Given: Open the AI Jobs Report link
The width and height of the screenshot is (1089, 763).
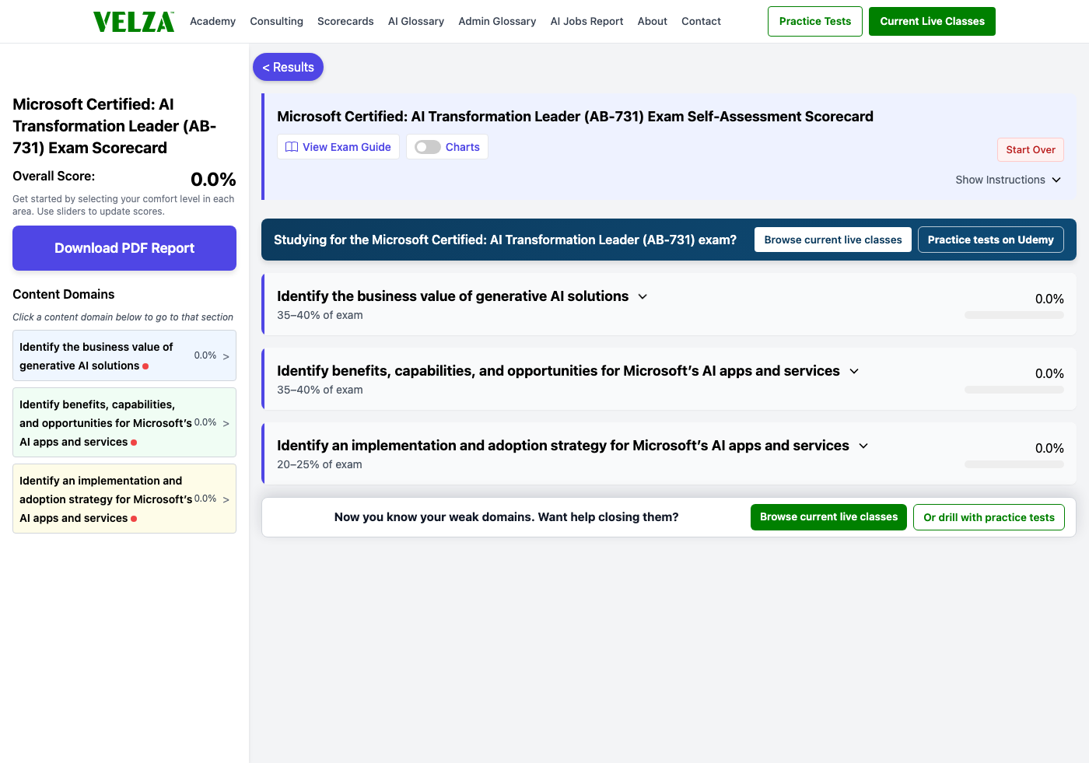Looking at the screenshot, I should (x=587, y=21).
